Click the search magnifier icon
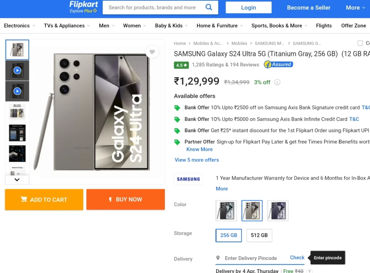Viewport: 370px width, 273px height. click(208, 7)
